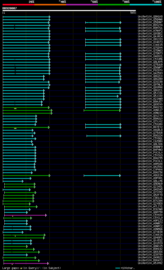The height and width of the screenshot is (270, 164).
Task: Open hit UniRef100_Q5QHW7
Action: [x=150, y=22]
